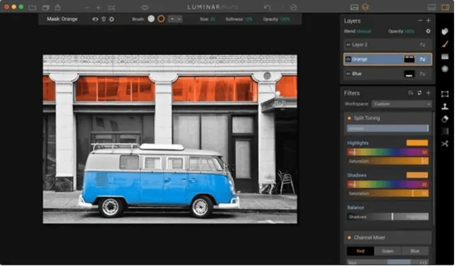The height and width of the screenshot is (266, 455).
Task: Open layer settings gear
Action: [x=428, y=31]
